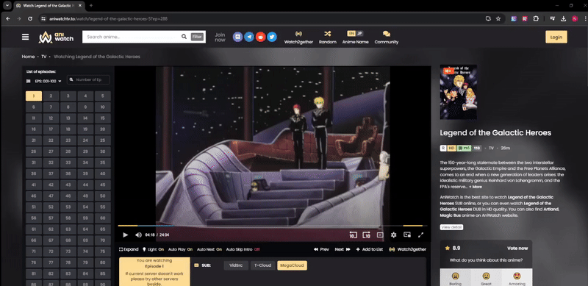This screenshot has height=286, width=588.
Task: Open the Telegram join icon
Action: (249, 37)
